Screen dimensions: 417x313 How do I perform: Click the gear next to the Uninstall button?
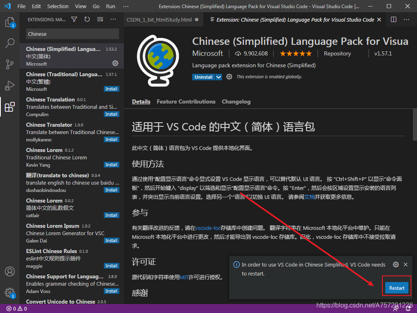[x=229, y=77]
